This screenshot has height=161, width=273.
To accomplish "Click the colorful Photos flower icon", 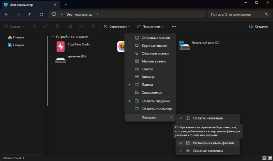I will (121, 47).
